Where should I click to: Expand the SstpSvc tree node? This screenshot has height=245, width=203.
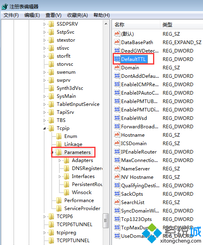[44, 32]
